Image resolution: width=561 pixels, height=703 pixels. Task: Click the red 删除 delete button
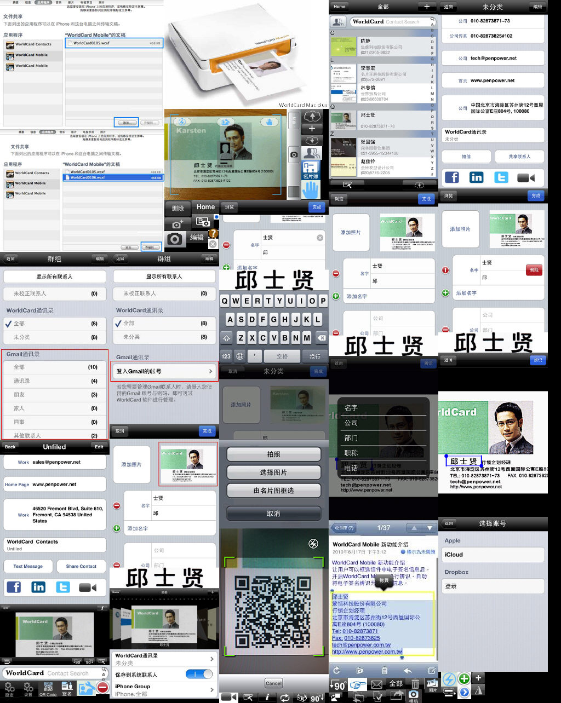click(x=534, y=270)
